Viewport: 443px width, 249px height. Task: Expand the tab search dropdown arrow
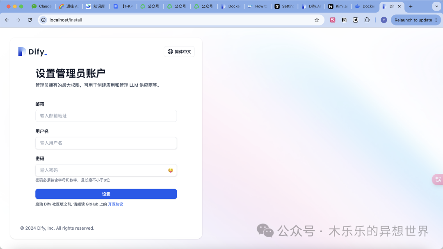coord(436,6)
